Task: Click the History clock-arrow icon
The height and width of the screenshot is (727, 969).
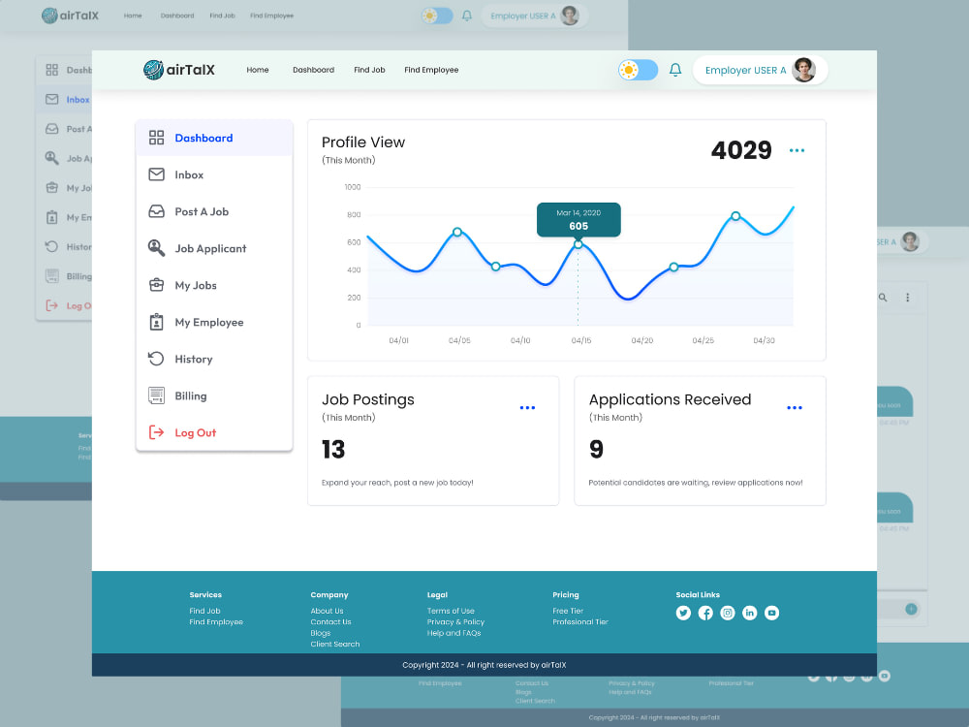Action: (156, 359)
